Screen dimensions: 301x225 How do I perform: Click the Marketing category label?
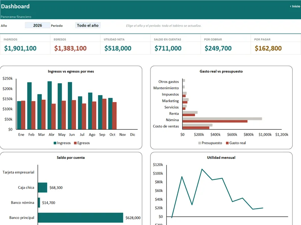coord(170,101)
